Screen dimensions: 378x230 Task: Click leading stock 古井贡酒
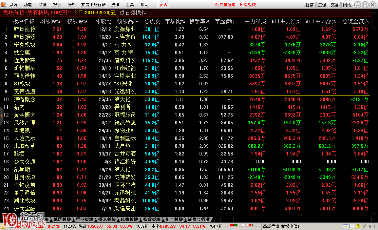tap(125, 154)
